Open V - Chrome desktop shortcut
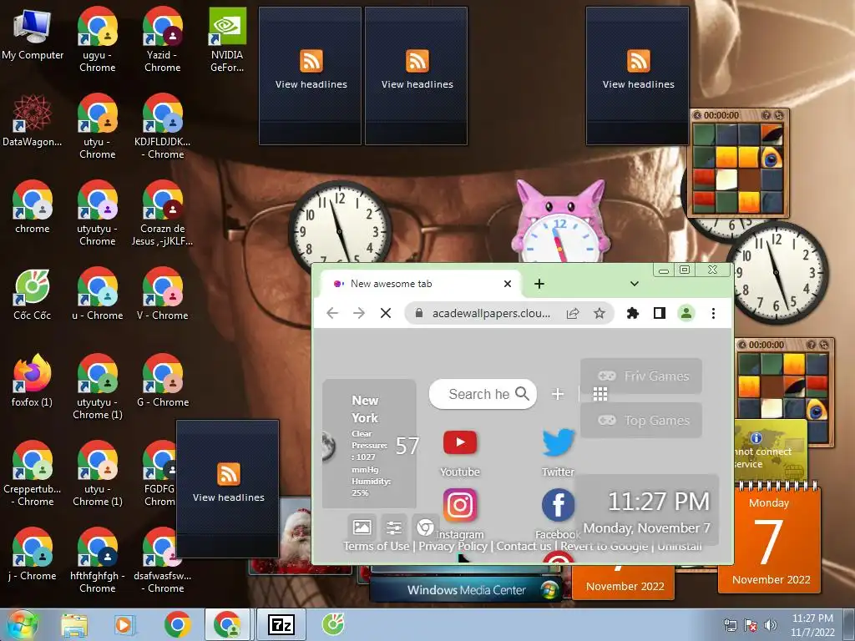Image resolution: width=855 pixels, height=641 pixels. (x=163, y=294)
